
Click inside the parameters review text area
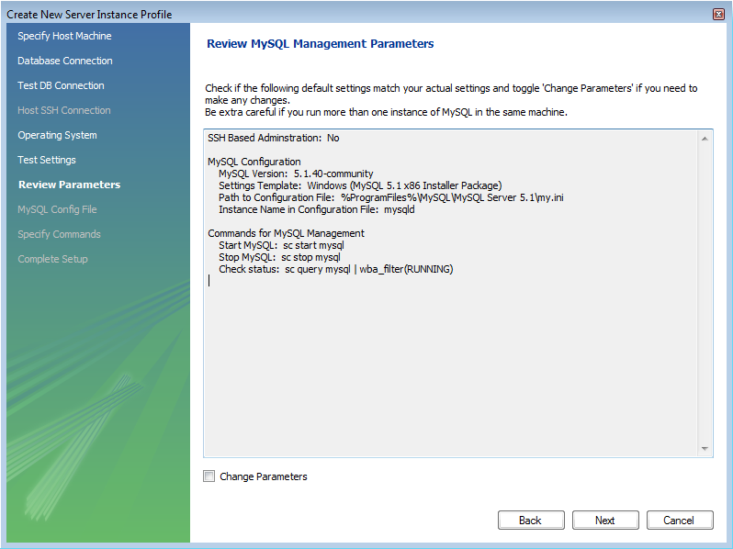pyautogui.click(x=450, y=367)
